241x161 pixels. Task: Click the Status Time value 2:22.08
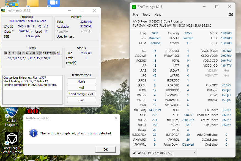[x=86, y=53]
